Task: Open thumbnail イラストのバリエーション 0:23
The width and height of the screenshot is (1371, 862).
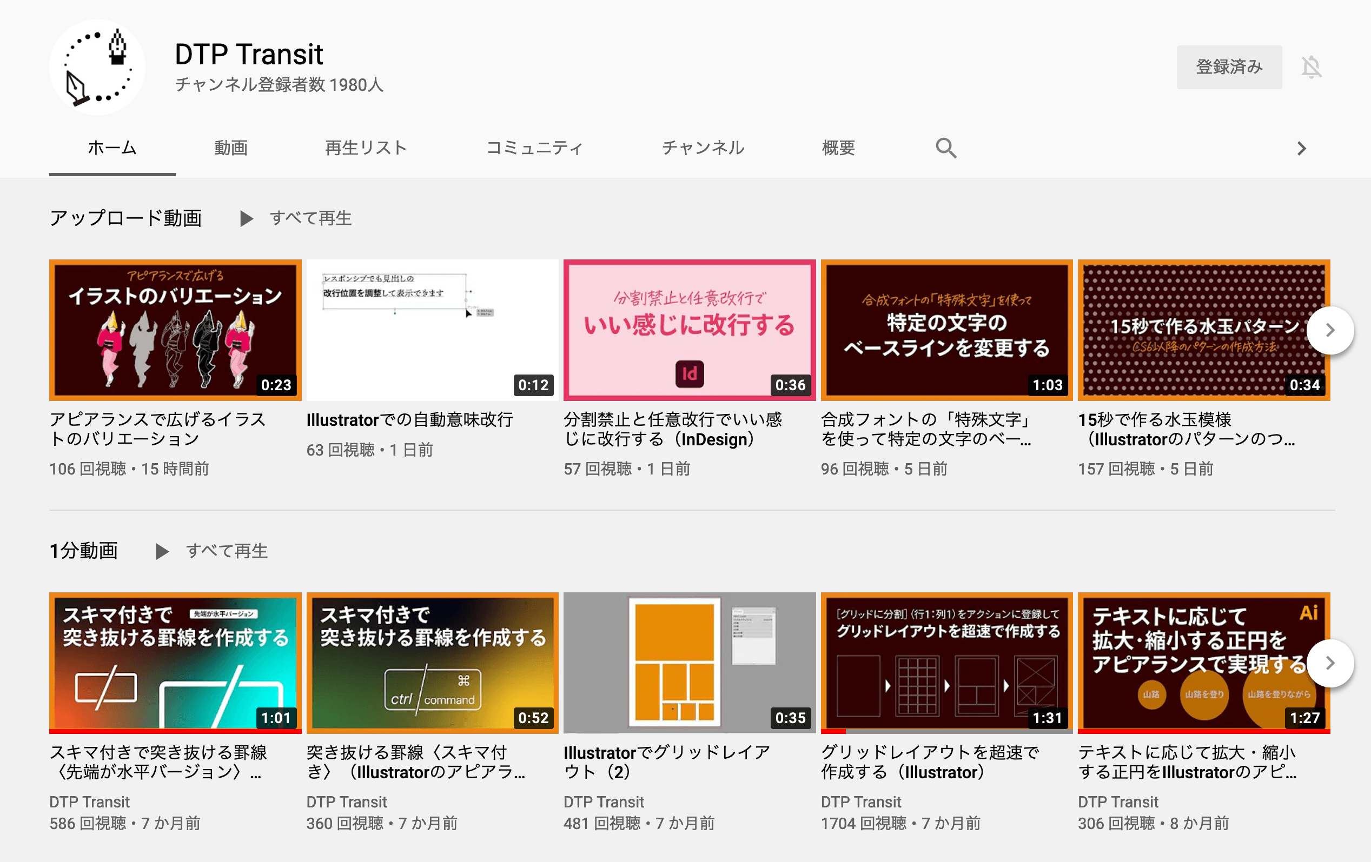Action: click(x=175, y=330)
